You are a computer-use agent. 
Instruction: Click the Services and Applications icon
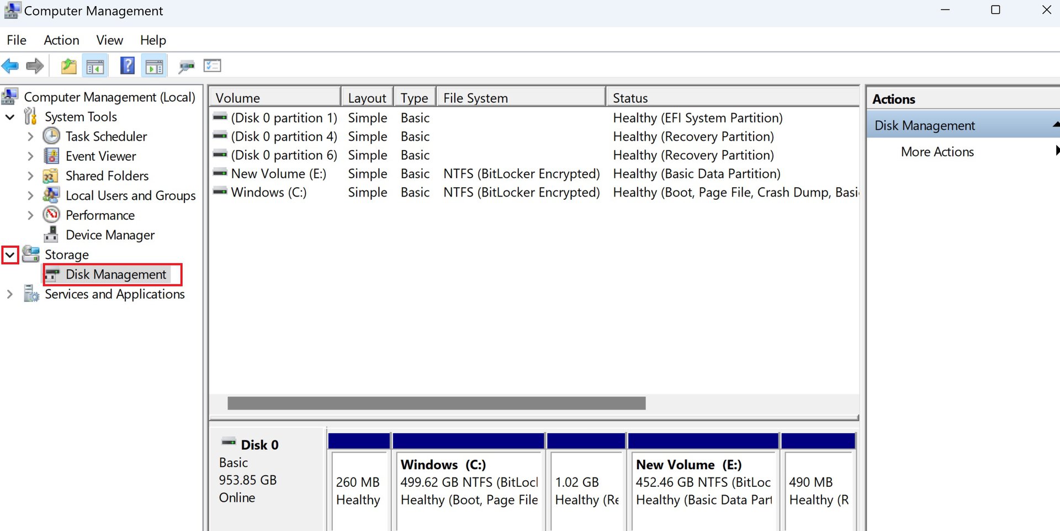click(31, 294)
